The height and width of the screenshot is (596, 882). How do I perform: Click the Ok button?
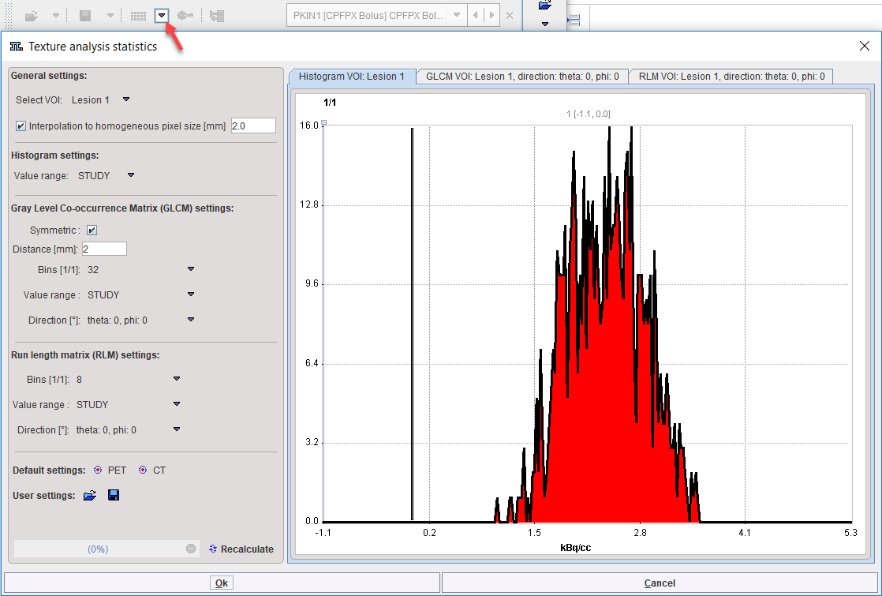222,583
